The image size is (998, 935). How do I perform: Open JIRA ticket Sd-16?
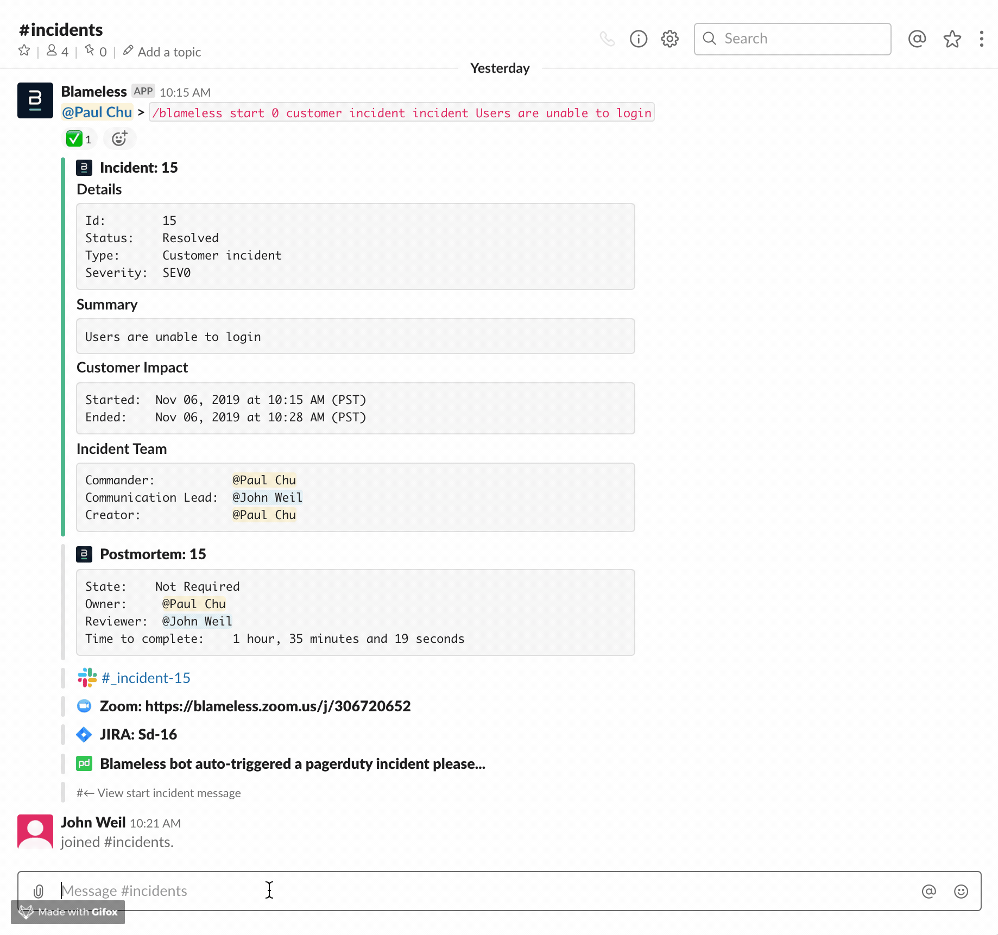pyautogui.click(x=138, y=735)
